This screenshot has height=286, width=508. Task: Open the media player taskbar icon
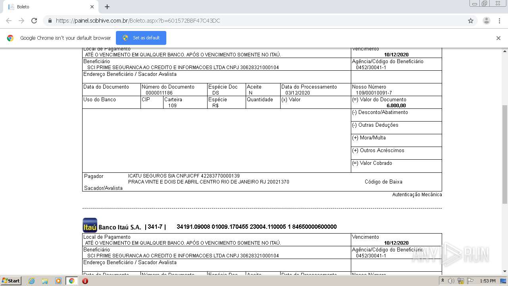58,281
